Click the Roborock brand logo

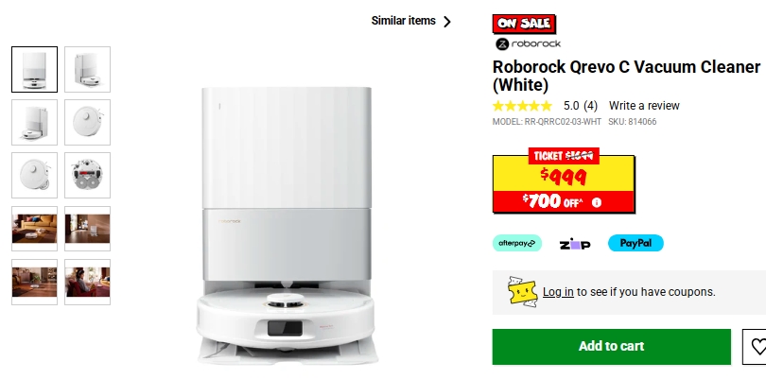(528, 44)
